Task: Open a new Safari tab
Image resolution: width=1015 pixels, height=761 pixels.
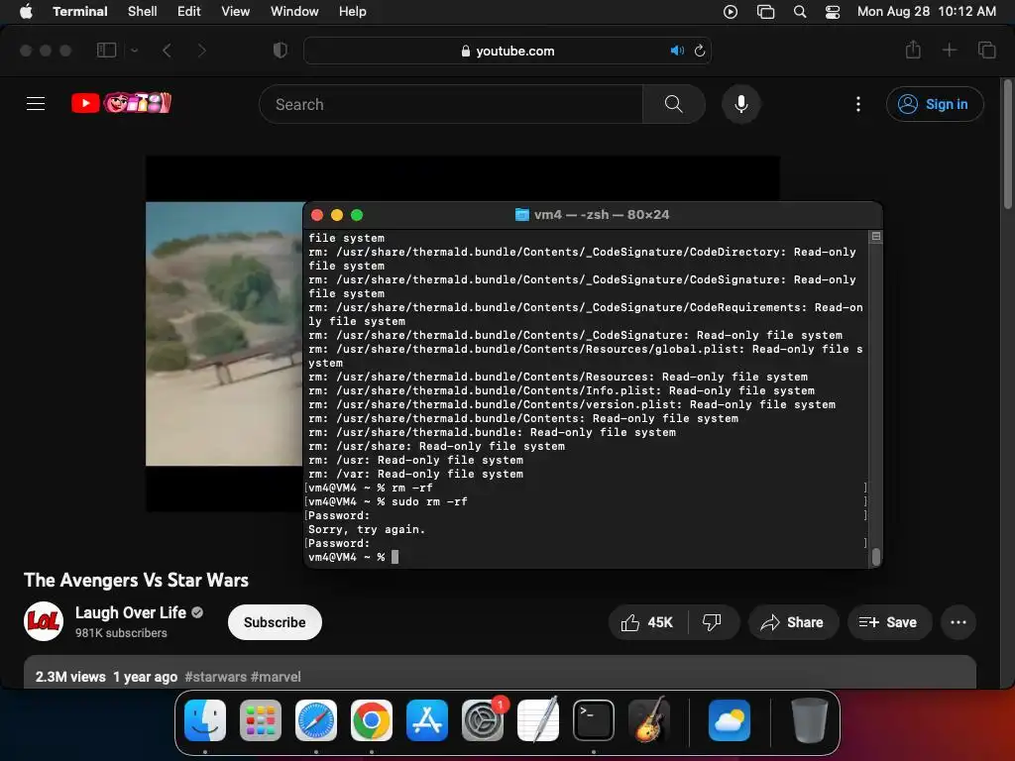Action: (949, 50)
